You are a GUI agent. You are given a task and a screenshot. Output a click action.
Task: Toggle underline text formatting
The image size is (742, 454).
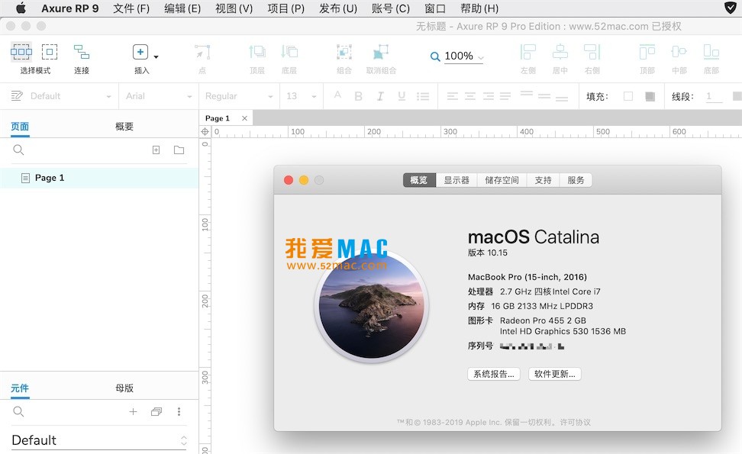point(402,96)
